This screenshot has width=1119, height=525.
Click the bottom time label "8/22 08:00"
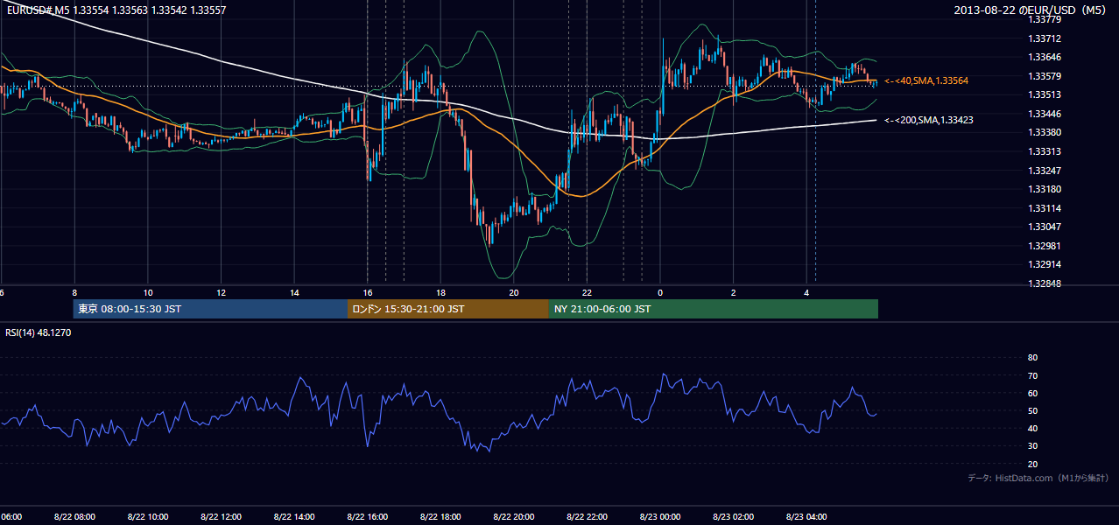74,517
